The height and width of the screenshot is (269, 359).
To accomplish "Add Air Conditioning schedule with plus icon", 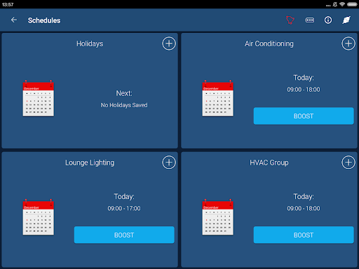I will (x=348, y=43).
